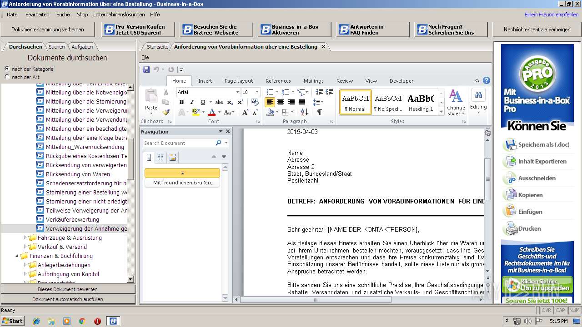Screen dimensions: 582x327
Task: Select the 'nach der Art' radio button
Action: coord(7,77)
